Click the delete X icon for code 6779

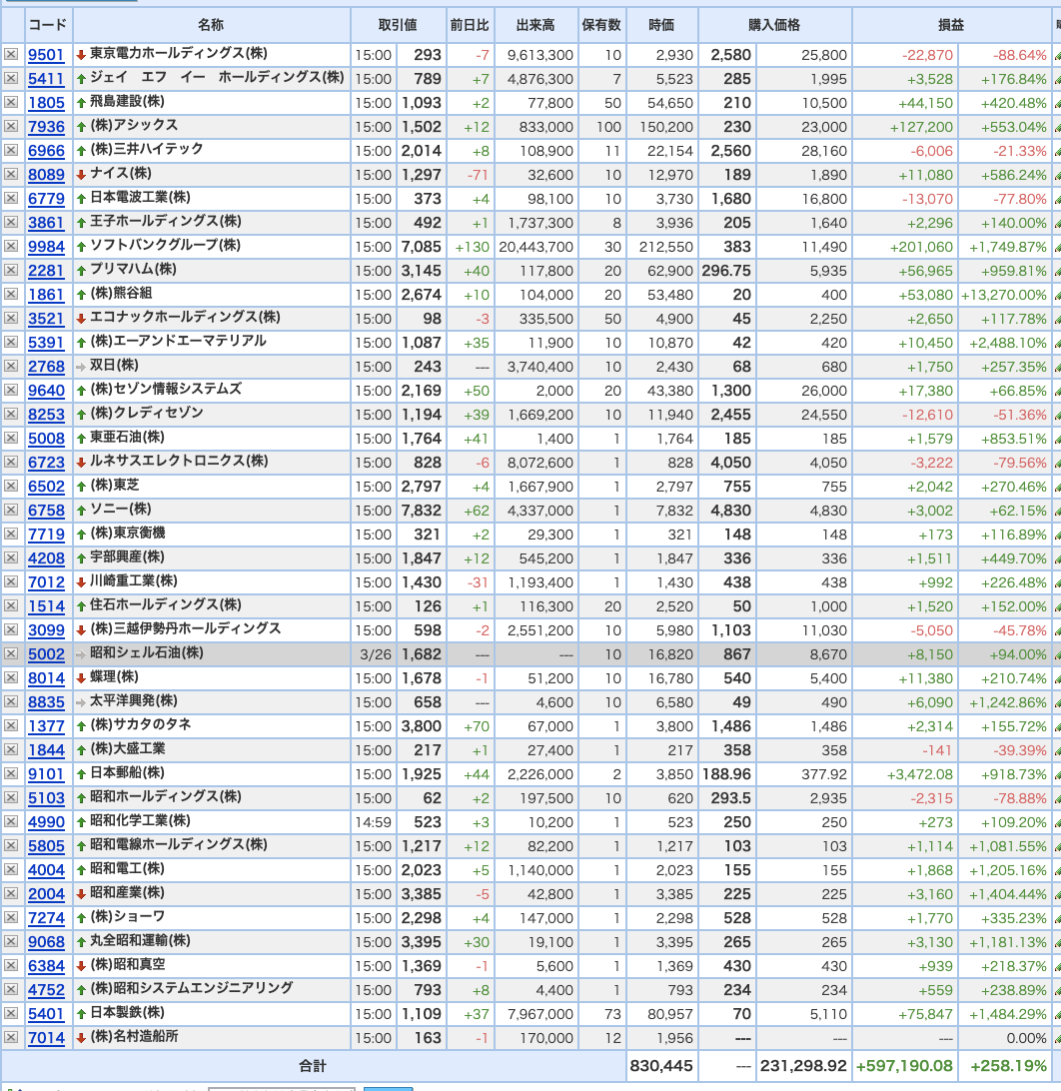click(10, 198)
